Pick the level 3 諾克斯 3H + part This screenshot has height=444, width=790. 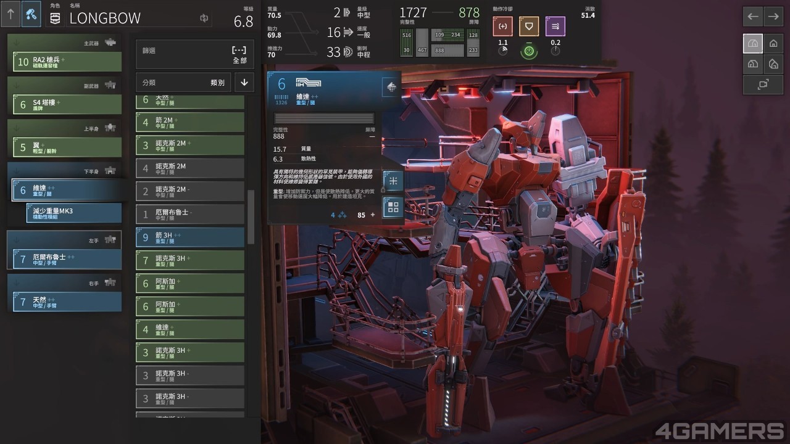click(190, 352)
